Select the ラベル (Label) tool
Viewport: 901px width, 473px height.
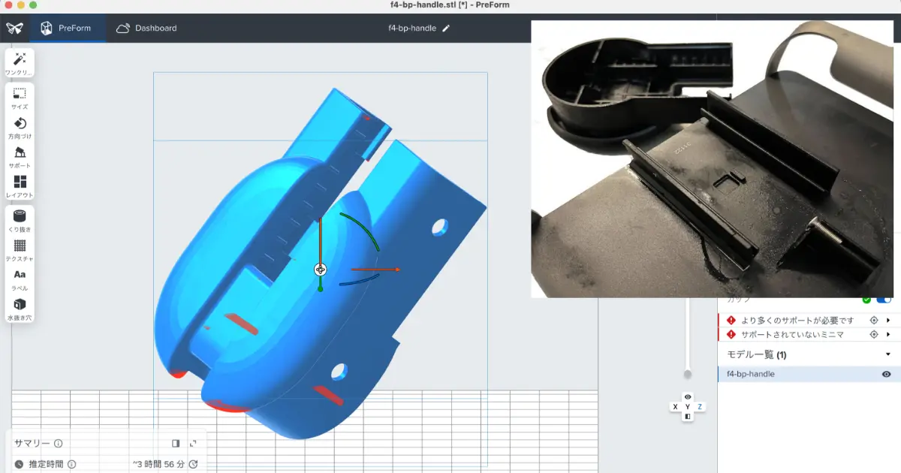(20, 279)
